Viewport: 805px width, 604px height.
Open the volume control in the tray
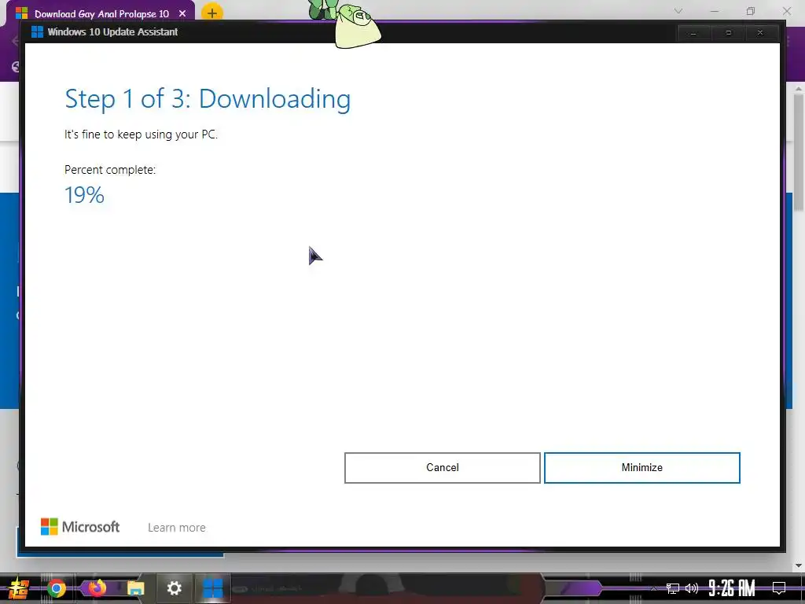[x=692, y=588]
